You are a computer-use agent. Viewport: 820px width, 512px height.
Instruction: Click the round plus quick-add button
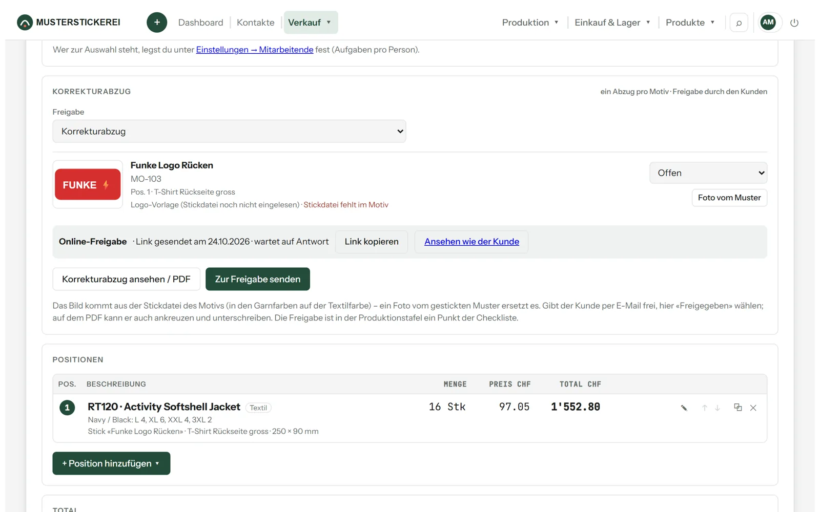157,23
